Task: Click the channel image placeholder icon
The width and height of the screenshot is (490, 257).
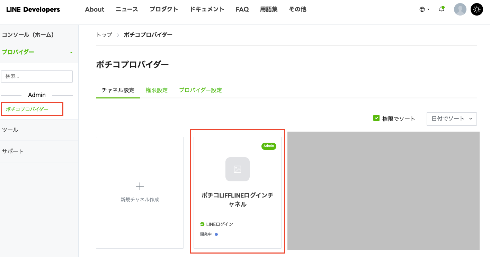Action: pyautogui.click(x=238, y=169)
